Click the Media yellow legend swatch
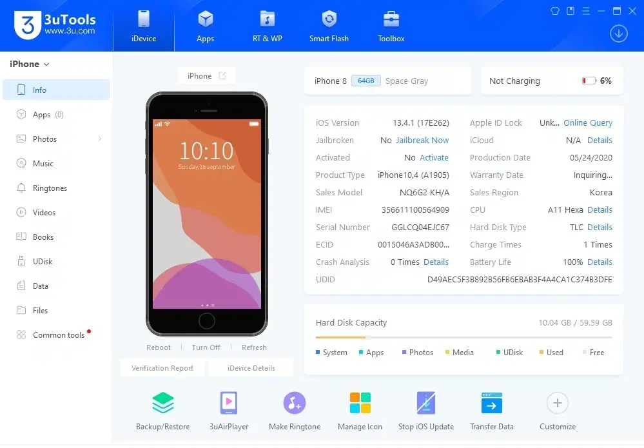The width and height of the screenshot is (644, 448). [447, 353]
